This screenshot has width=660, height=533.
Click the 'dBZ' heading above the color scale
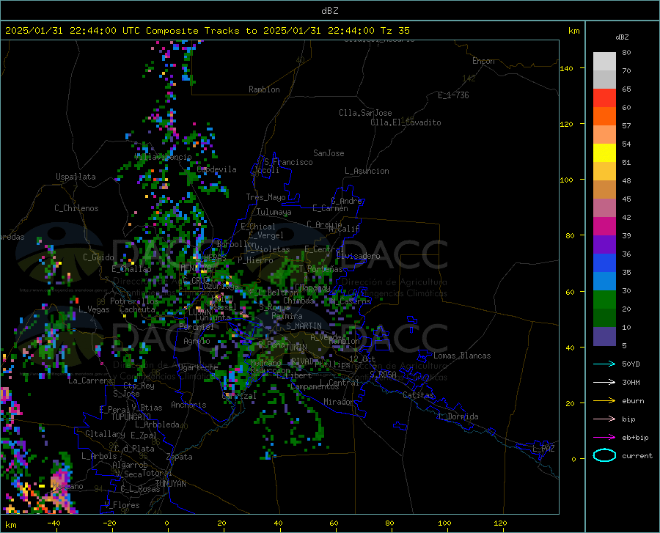pyautogui.click(x=622, y=37)
